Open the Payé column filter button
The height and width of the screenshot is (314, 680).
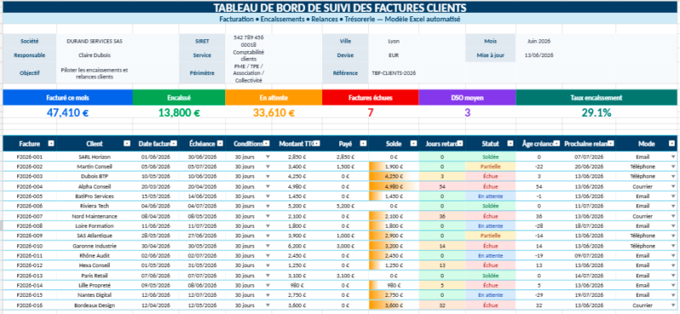pos(363,143)
